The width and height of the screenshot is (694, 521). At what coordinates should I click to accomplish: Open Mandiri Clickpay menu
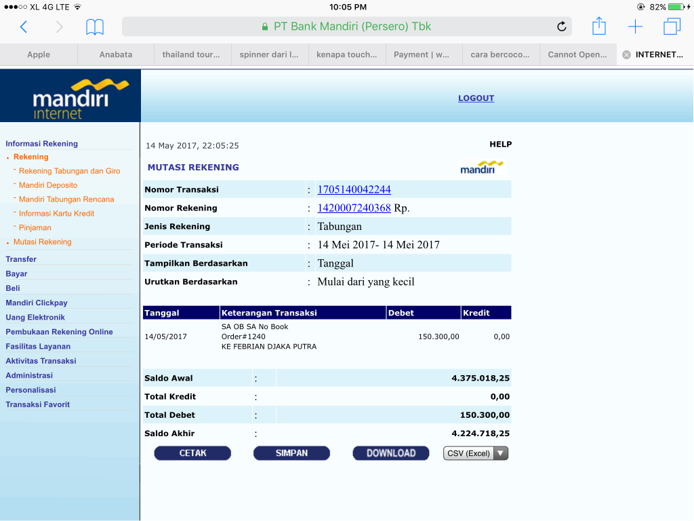point(37,303)
